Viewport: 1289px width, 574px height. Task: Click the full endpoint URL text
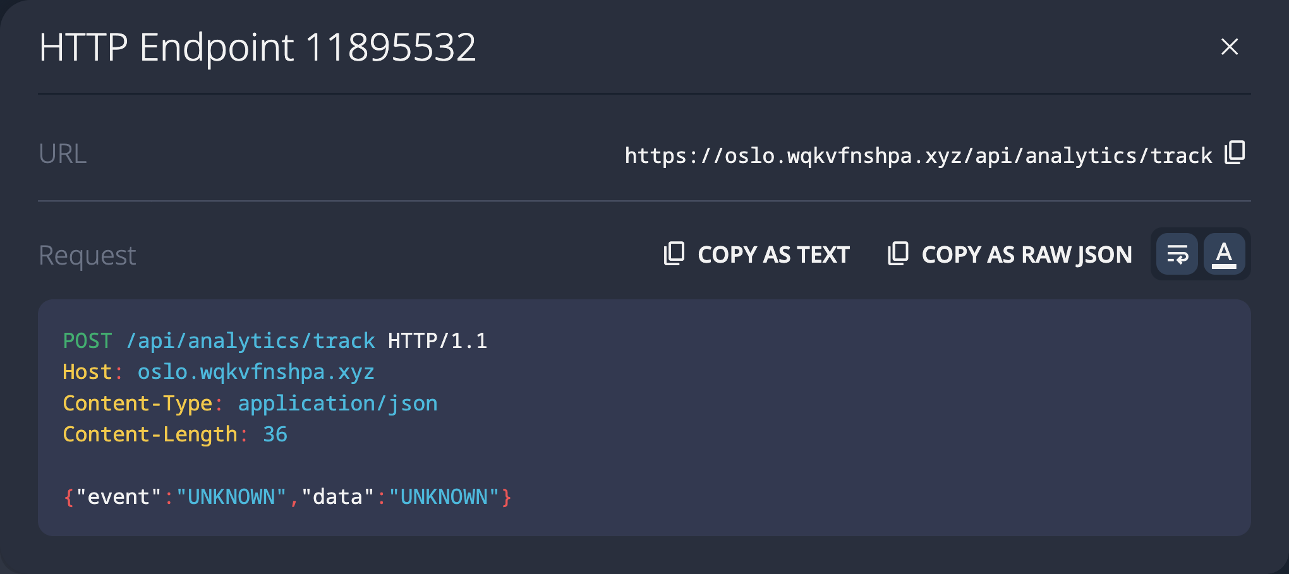pos(918,155)
